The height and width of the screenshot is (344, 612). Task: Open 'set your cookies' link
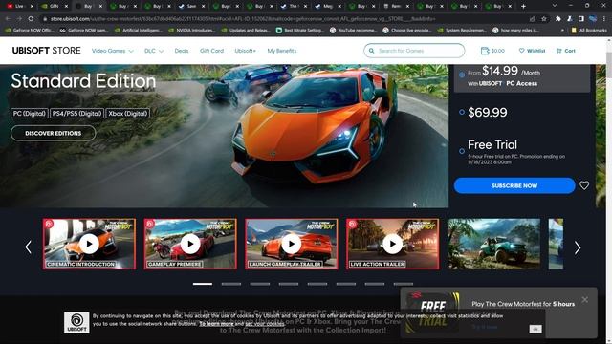coord(265,324)
